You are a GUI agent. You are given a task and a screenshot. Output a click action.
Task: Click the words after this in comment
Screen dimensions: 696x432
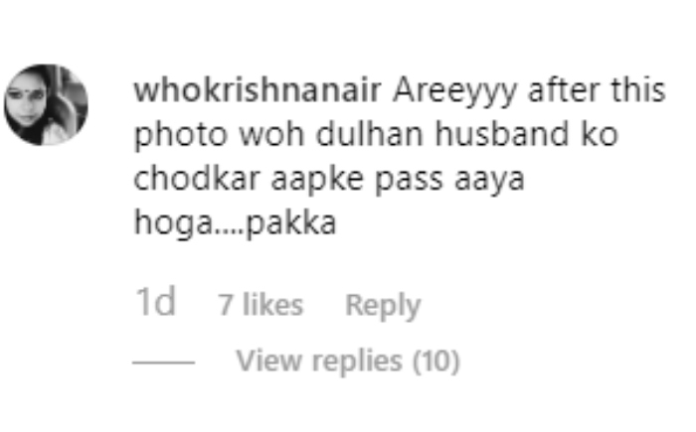597,90
